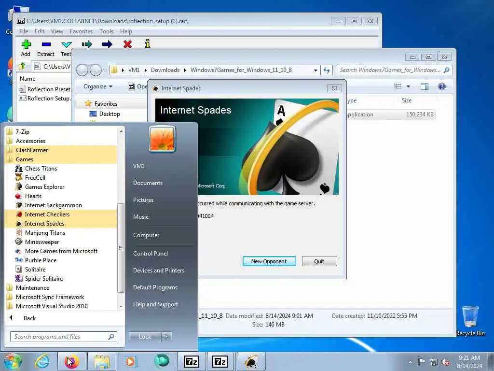Click the Search programs and files box
The height and width of the screenshot is (371, 494).
(63, 337)
